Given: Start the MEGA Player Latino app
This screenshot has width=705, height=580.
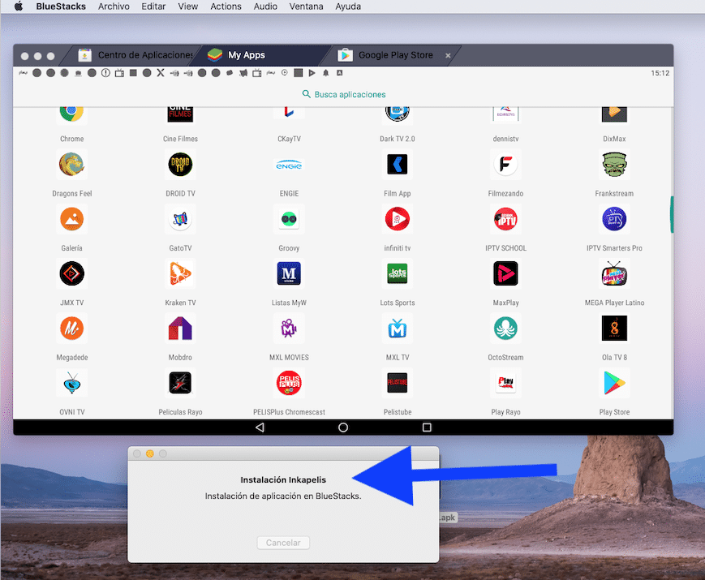Looking at the screenshot, I should [614, 273].
